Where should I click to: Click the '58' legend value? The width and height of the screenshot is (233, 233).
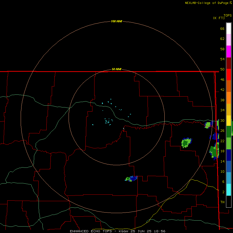222,49
